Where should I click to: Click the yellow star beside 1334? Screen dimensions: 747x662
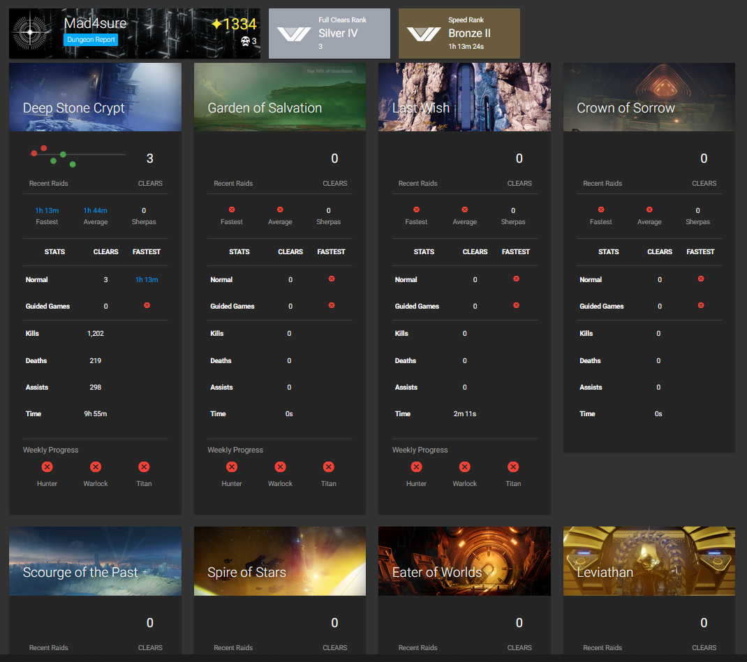[x=216, y=24]
